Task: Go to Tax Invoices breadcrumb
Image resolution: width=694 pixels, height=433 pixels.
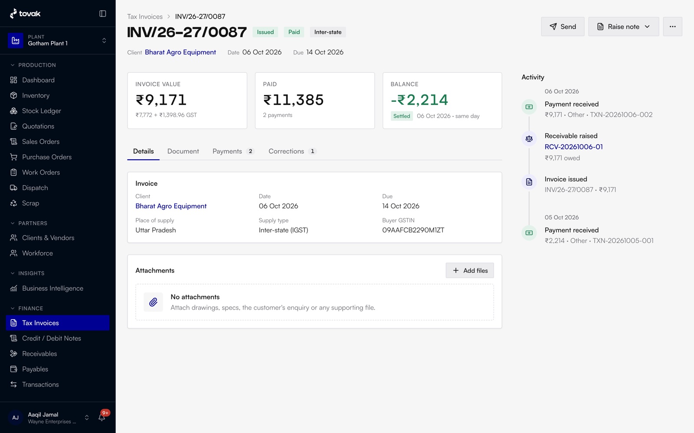Action: (x=145, y=16)
